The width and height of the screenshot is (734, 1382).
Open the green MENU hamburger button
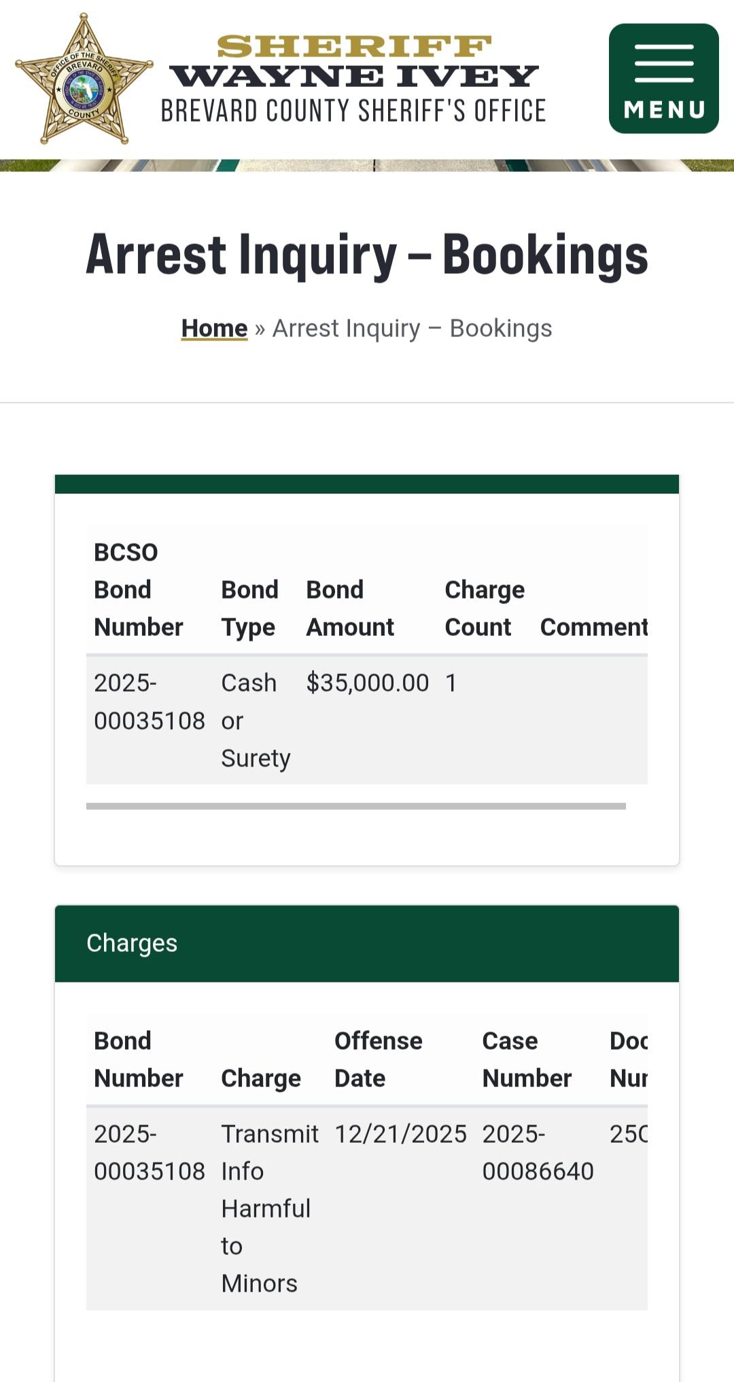(663, 79)
